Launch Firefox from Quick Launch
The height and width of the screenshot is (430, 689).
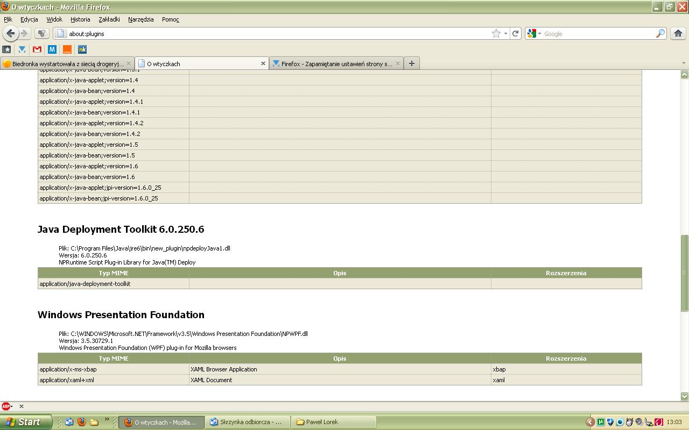(x=81, y=422)
